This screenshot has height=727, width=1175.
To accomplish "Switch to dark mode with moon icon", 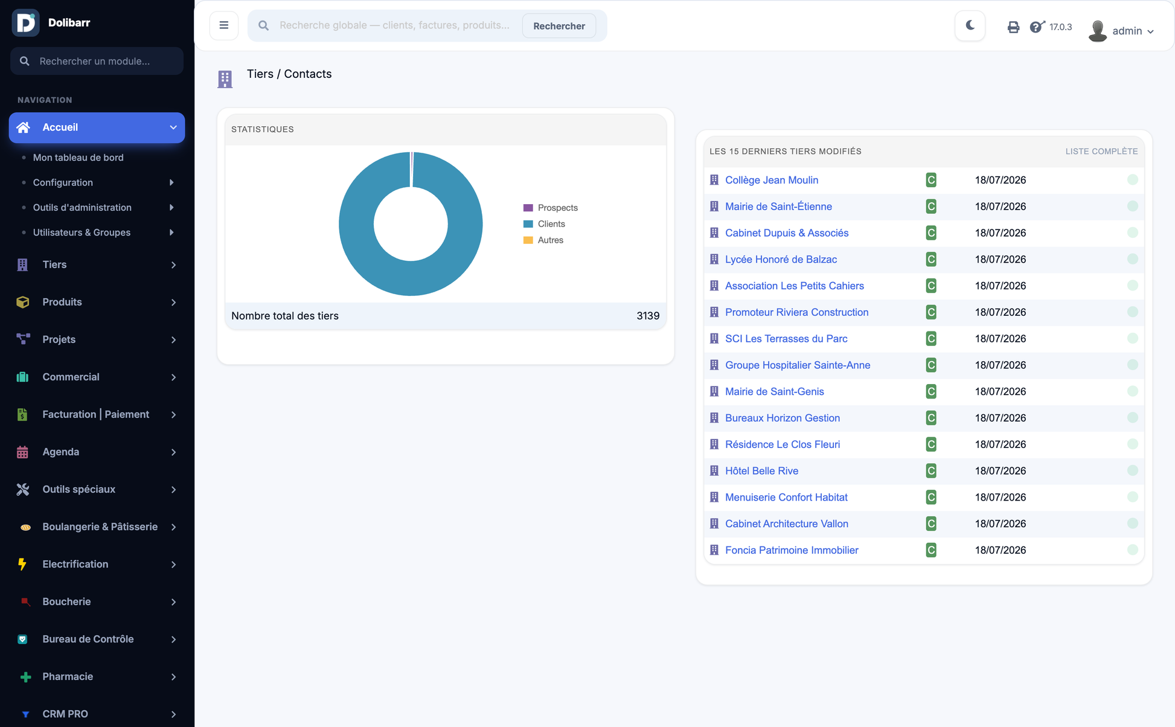I will [x=970, y=25].
